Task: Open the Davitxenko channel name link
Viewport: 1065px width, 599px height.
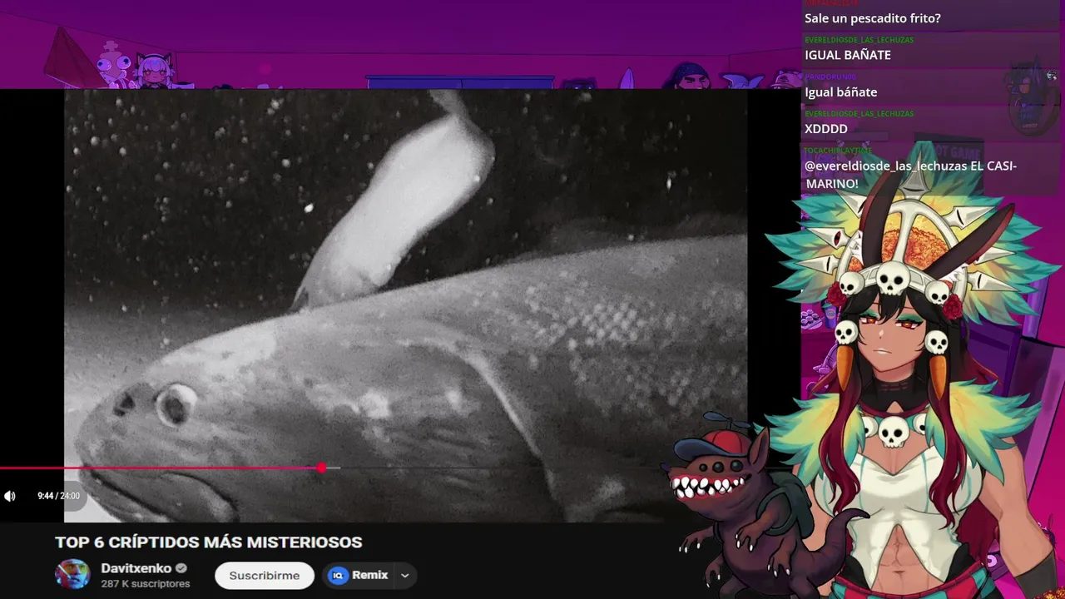Action: 136,569
